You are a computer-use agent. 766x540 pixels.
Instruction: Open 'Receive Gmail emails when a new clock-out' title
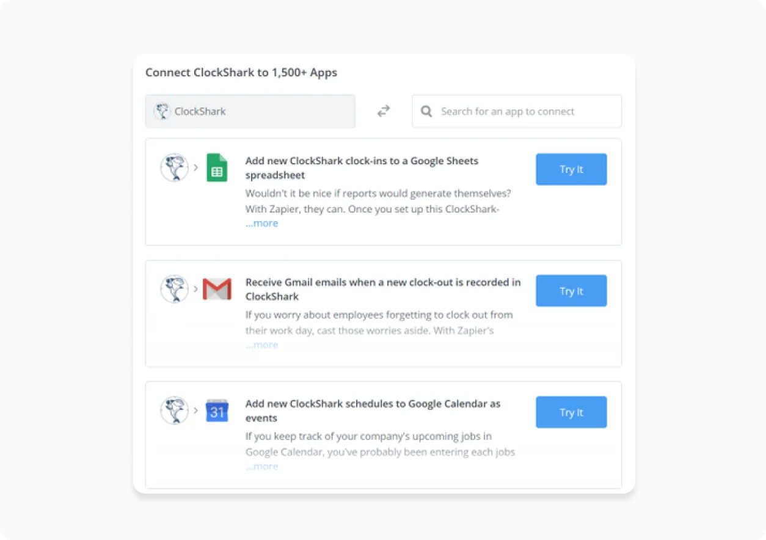[383, 290]
